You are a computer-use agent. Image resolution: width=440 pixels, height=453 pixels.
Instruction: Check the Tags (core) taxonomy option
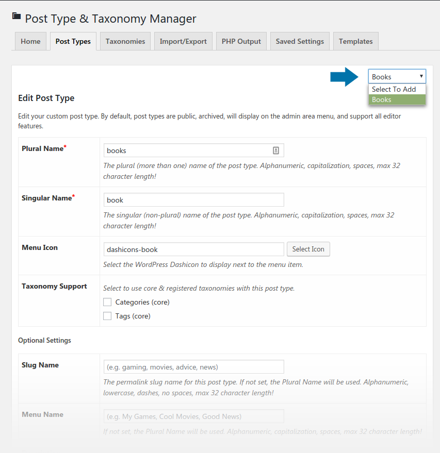click(107, 316)
